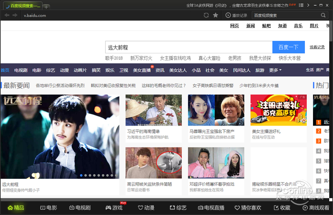
Task: Open the 远大前程 large banner thumbnail
Action: [x=60, y=137]
